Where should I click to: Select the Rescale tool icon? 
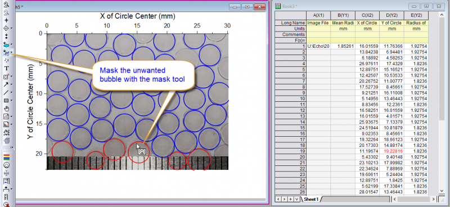(x=6, y=133)
